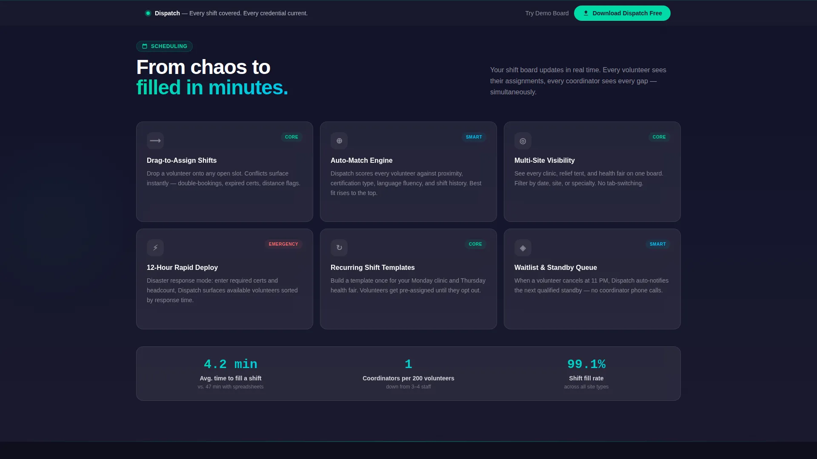Click the CORE tag on Multi-Site Visibility card
Image resolution: width=817 pixels, height=459 pixels.
(659, 137)
